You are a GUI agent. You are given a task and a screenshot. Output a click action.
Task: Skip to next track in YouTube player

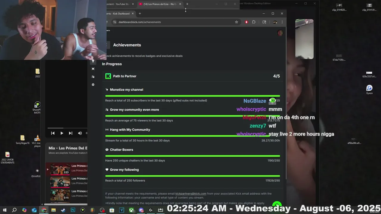71,133
